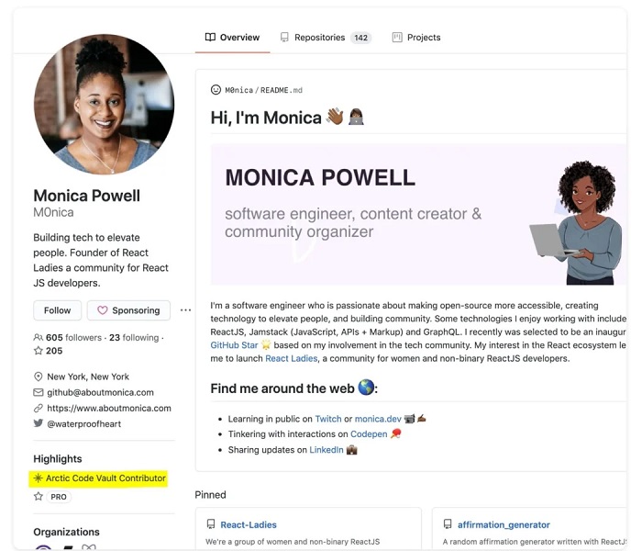
Task: Select the Overview tab
Action: [x=232, y=38]
